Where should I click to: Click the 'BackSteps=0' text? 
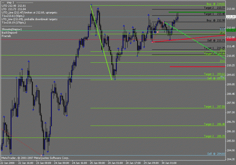click(x=9, y=32)
